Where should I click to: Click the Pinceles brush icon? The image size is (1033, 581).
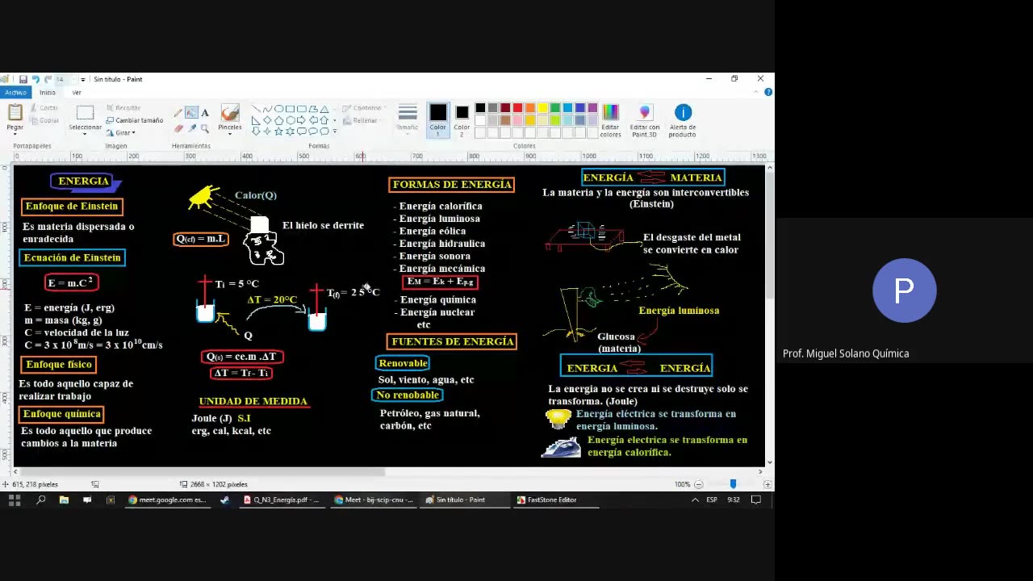pos(230,112)
